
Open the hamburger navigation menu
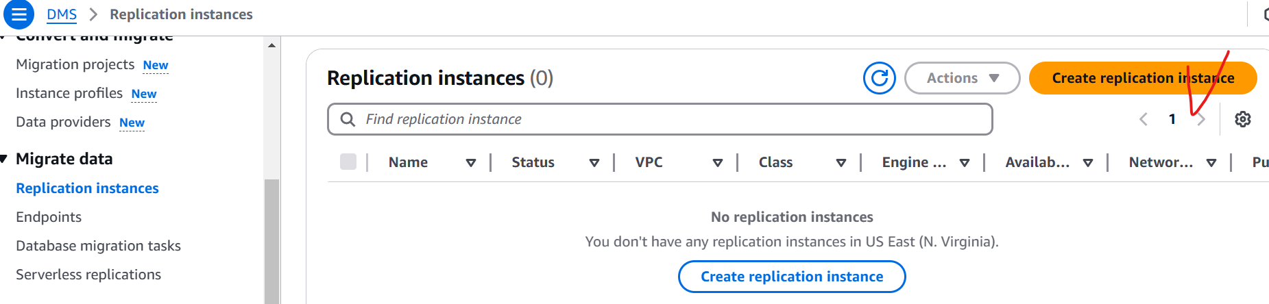[x=19, y=14]
